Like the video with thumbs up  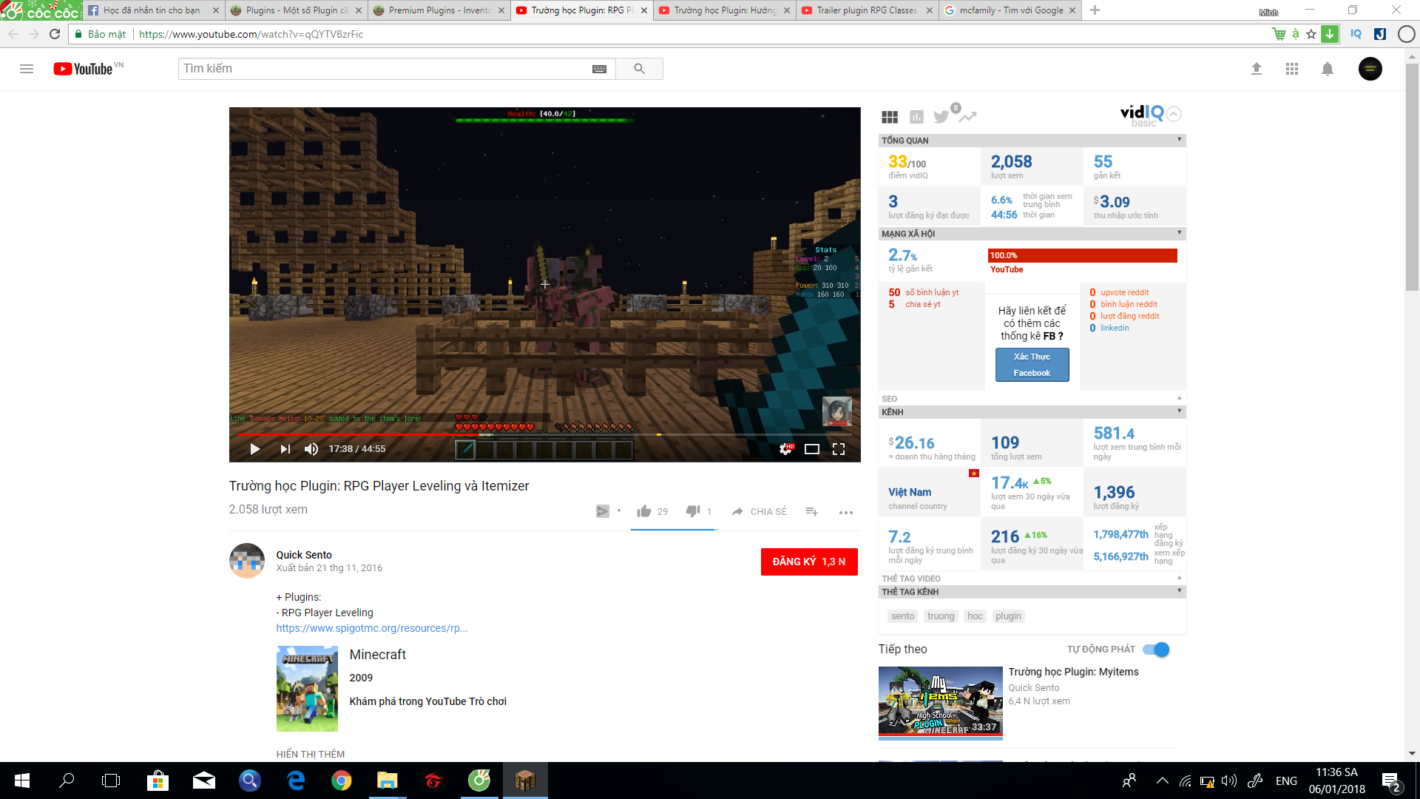click(x=644, y=511)
